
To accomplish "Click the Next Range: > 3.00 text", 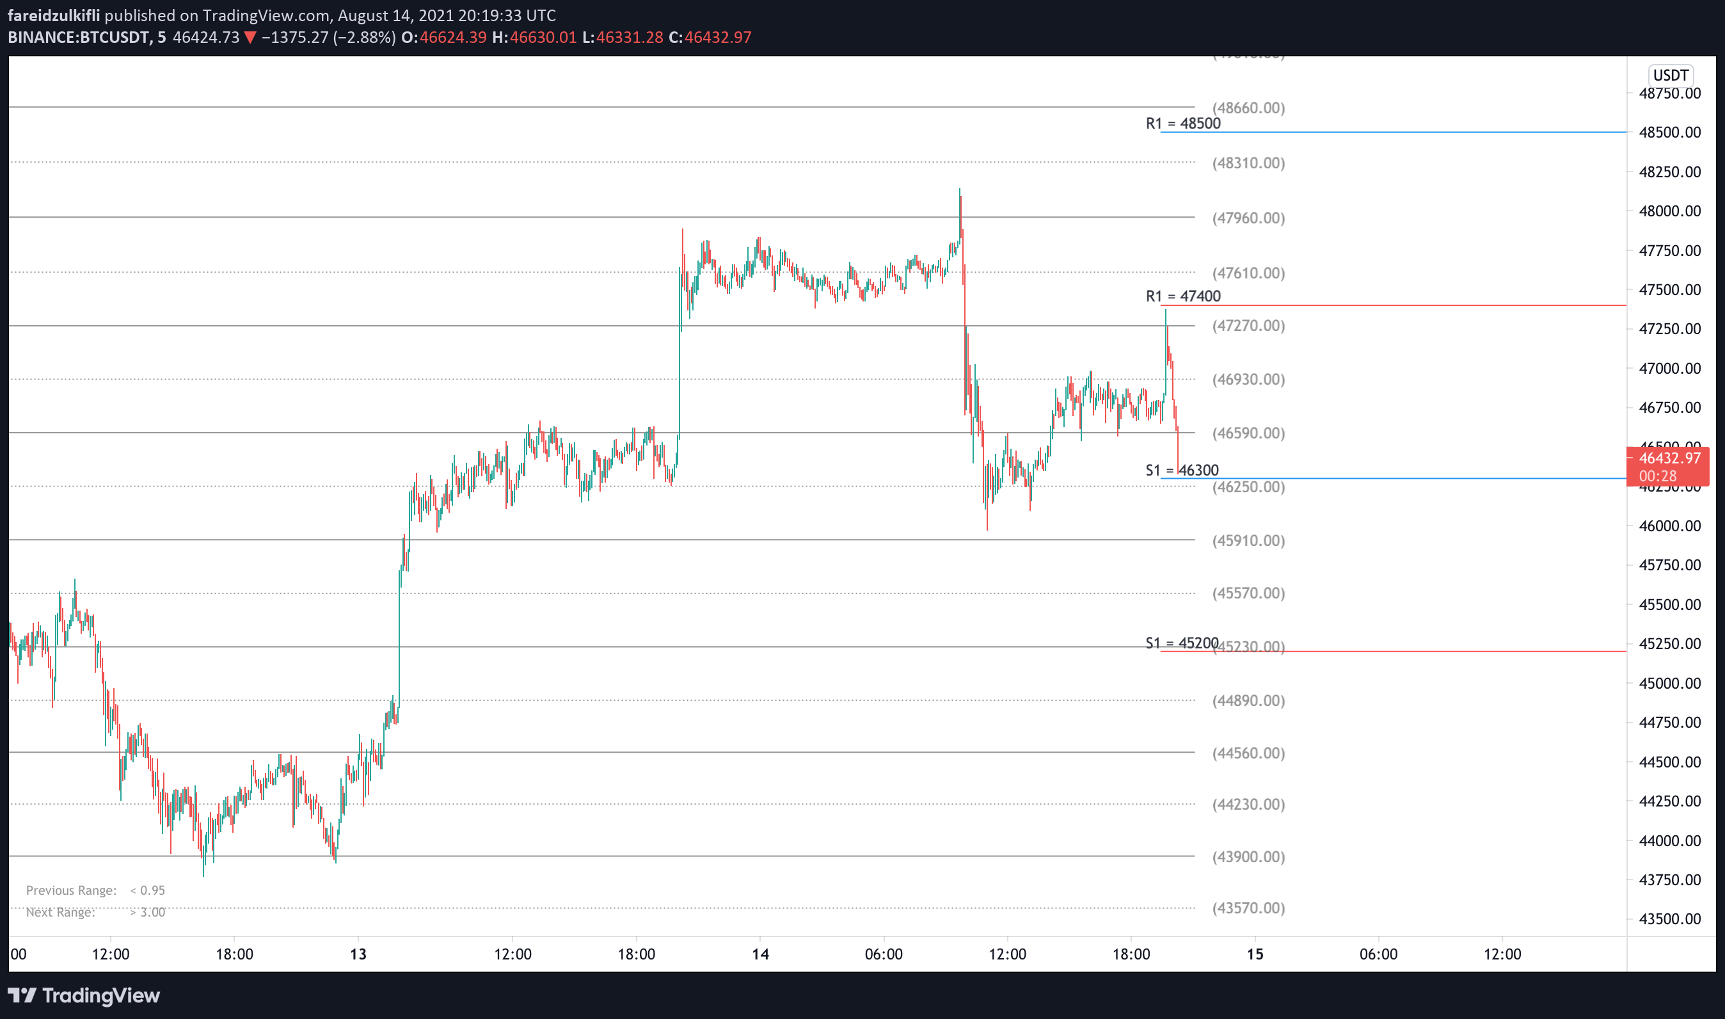I will tap(95, 912).
